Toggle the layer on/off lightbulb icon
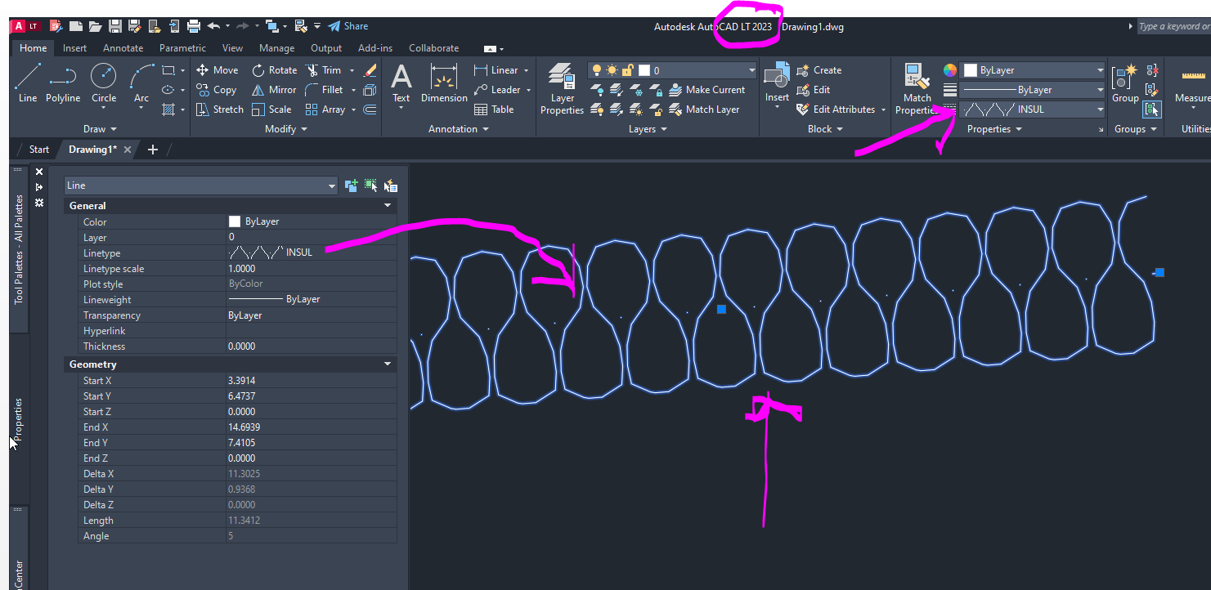 pyautogui.click(x=595, y=69)
